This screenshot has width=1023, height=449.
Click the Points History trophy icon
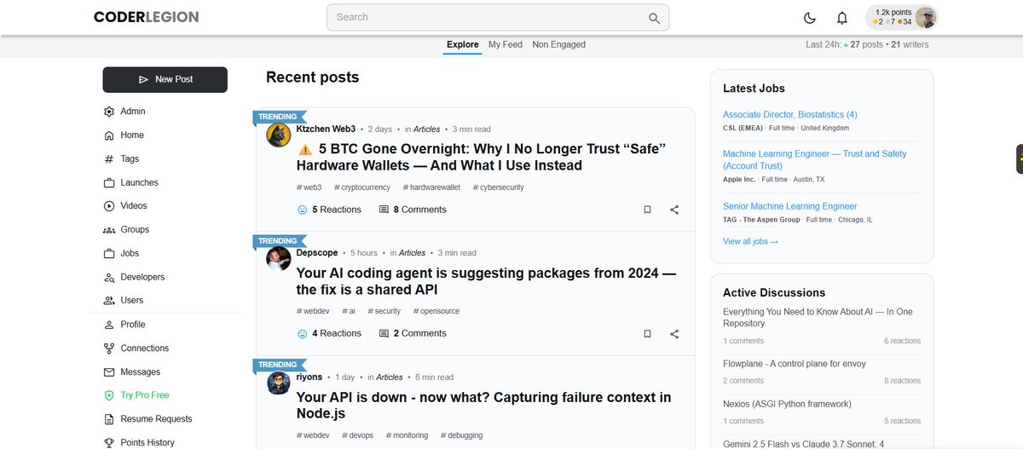click(109, 443)
